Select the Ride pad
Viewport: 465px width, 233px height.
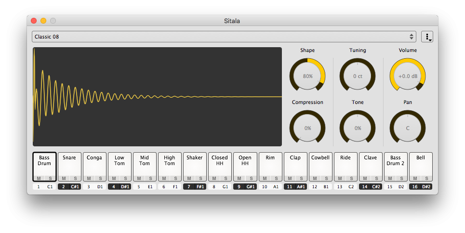345,167
